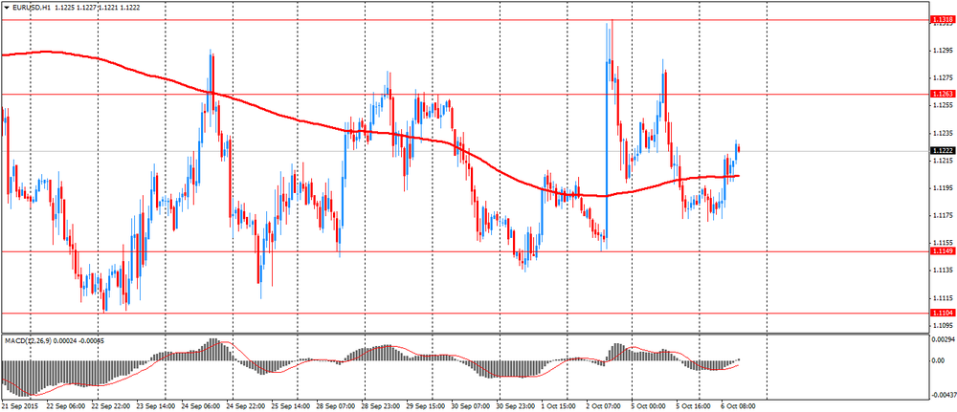Click the 22 Sep 06:00 time label

point(67,404)
